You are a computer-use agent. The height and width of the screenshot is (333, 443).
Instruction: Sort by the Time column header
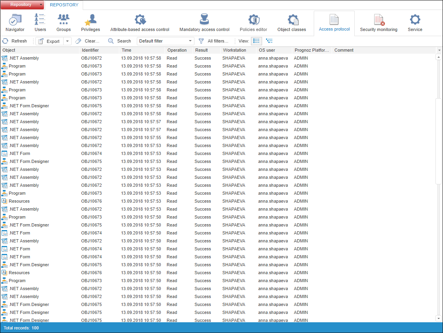(x=142, y=50)
